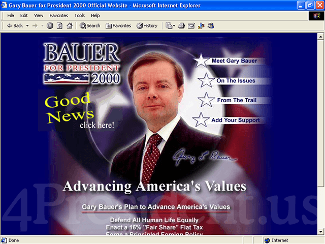Click the Print toolbar icon
This screenshot has width=325, height=244.
182,26
